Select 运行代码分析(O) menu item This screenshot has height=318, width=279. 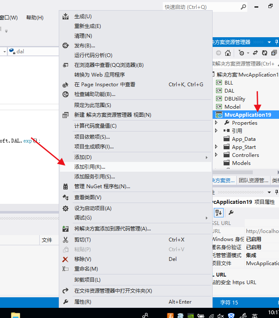click(136, 55)
